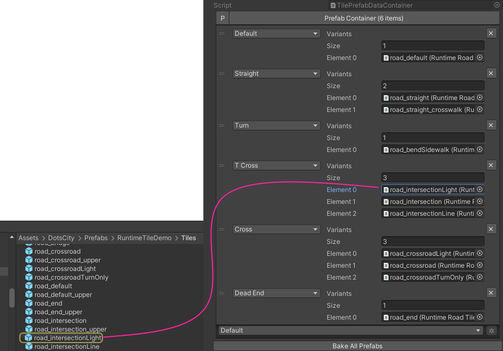Edit the Straight variants Size field
503x351 pixels.
(433, 85)
